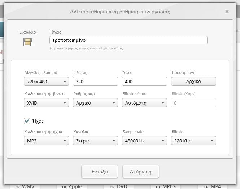This screenshot has height=189, width=240.
Task: Click the title length hint text
Action: 86,48
